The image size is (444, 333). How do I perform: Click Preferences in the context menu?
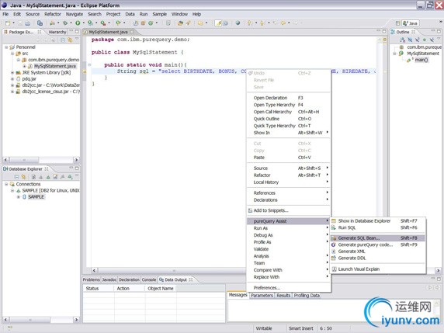click(289, 288)
